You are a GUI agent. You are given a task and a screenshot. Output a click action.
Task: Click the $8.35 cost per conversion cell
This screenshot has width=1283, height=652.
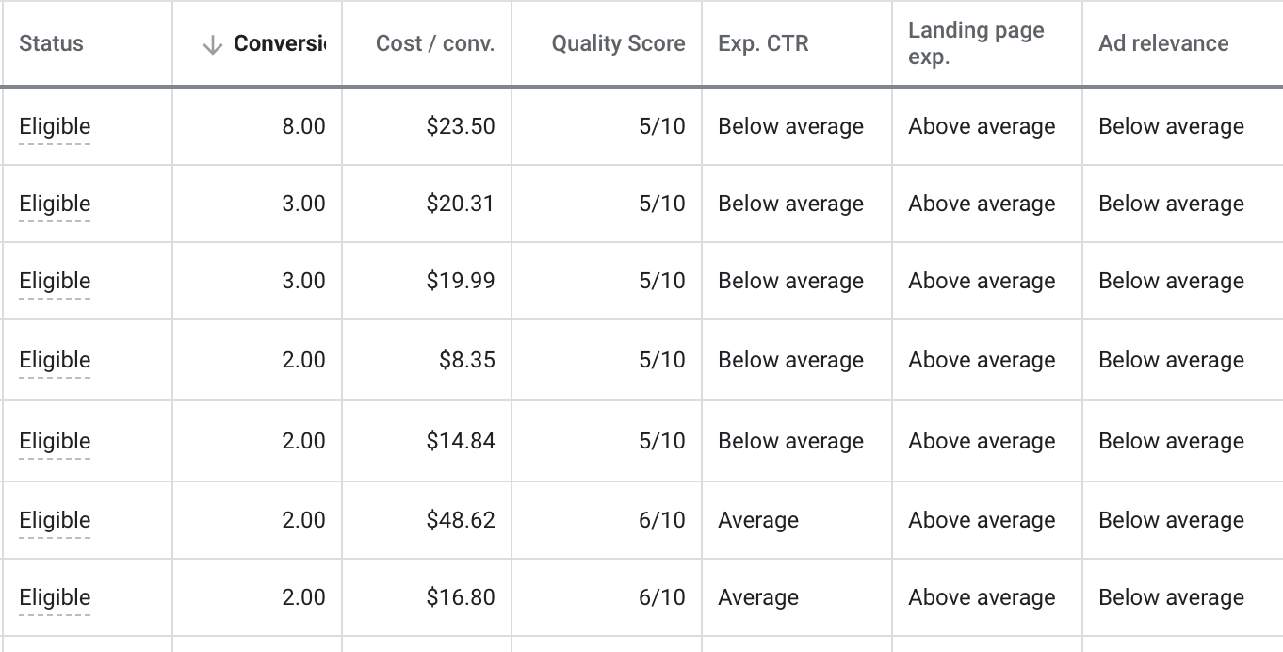[x=466, y=360]
